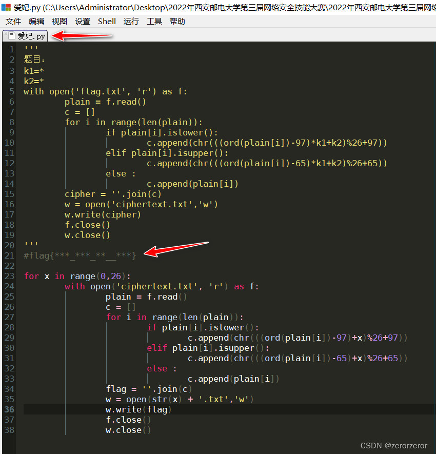Click the line flag = ''.join(c)

[149, 389]
